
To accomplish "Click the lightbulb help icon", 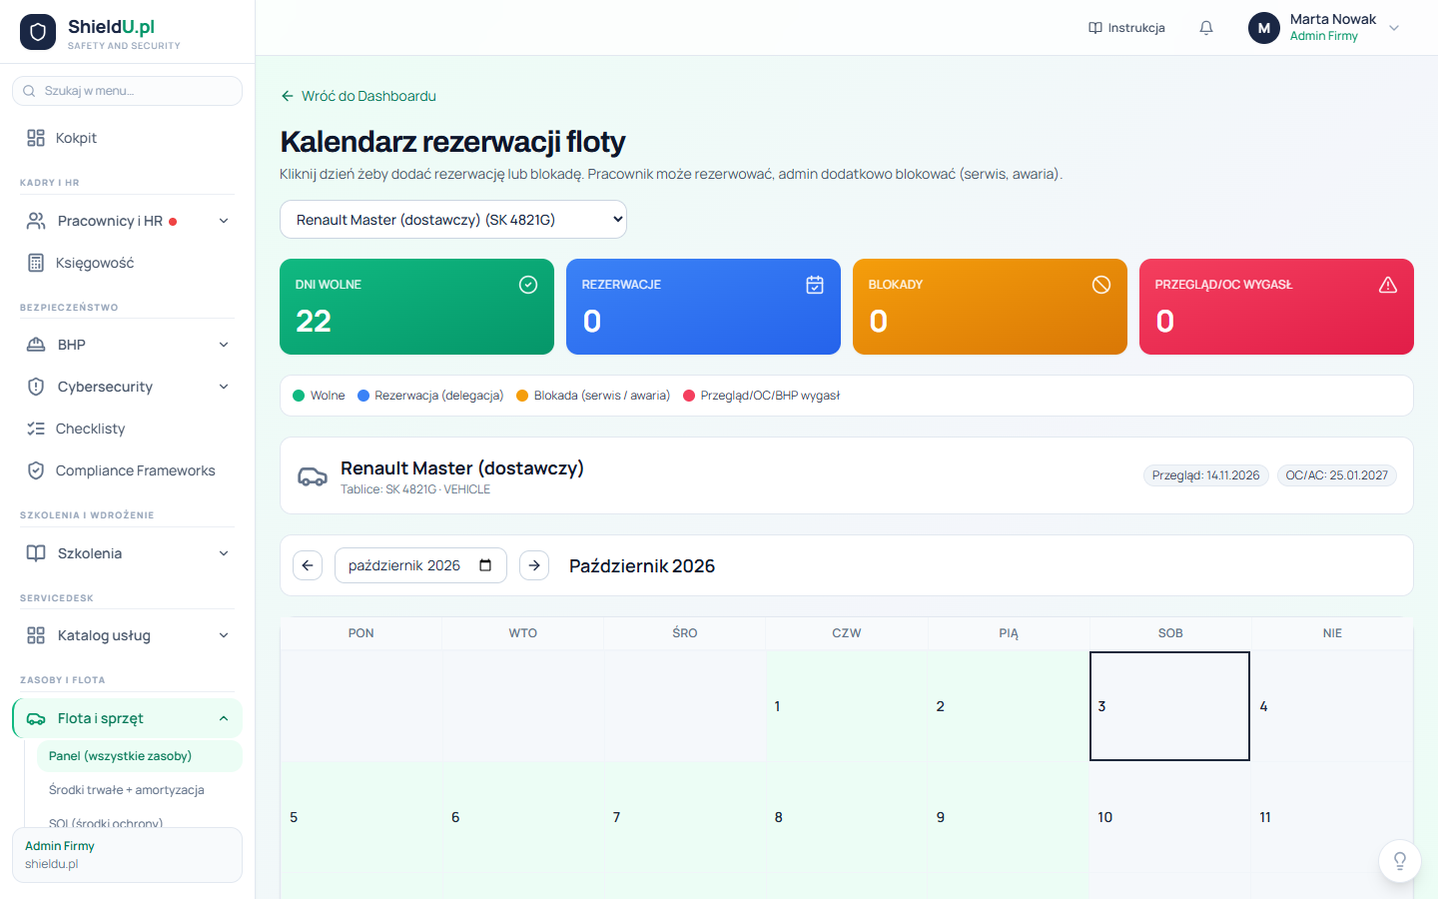I will (1400, 861).
